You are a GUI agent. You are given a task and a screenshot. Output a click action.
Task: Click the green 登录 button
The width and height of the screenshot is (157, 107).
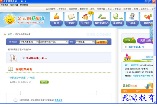pos(129,40)
